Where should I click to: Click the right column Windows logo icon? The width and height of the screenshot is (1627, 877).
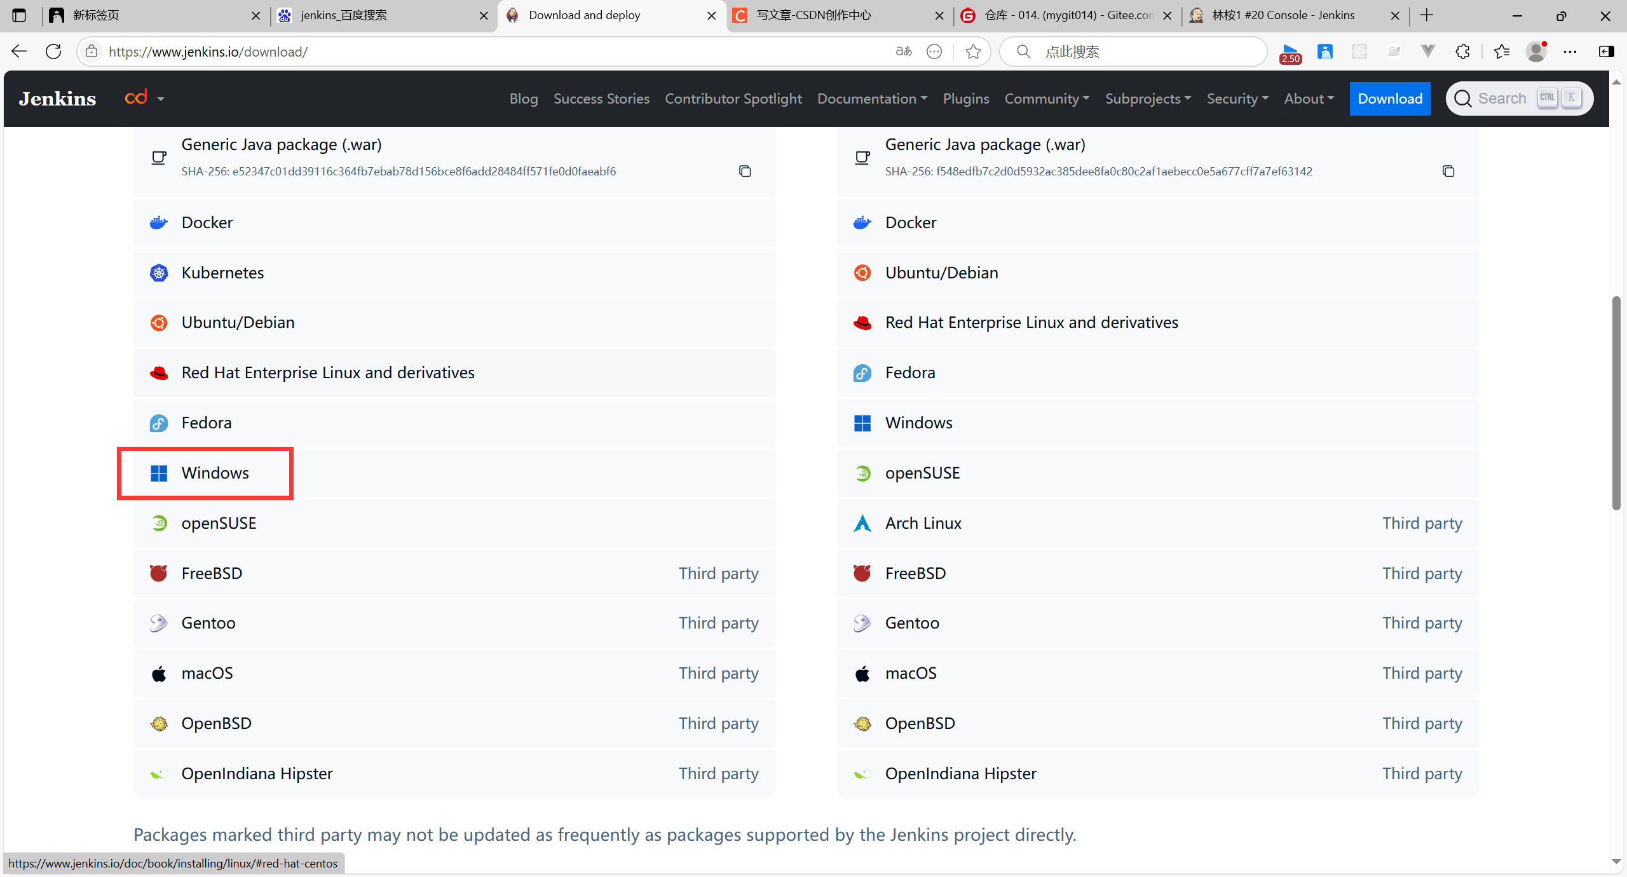(862, 423)
